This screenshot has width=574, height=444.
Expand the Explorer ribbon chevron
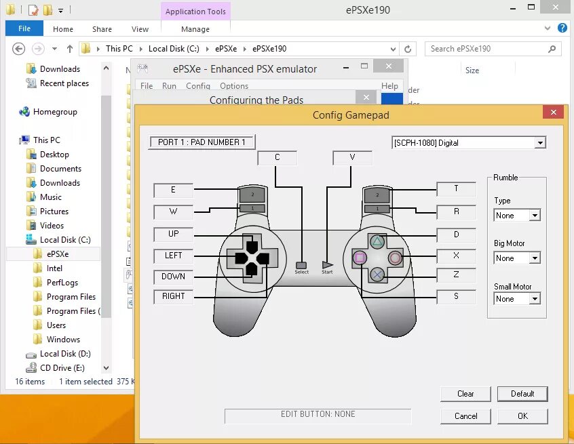[x=548, y=28]
